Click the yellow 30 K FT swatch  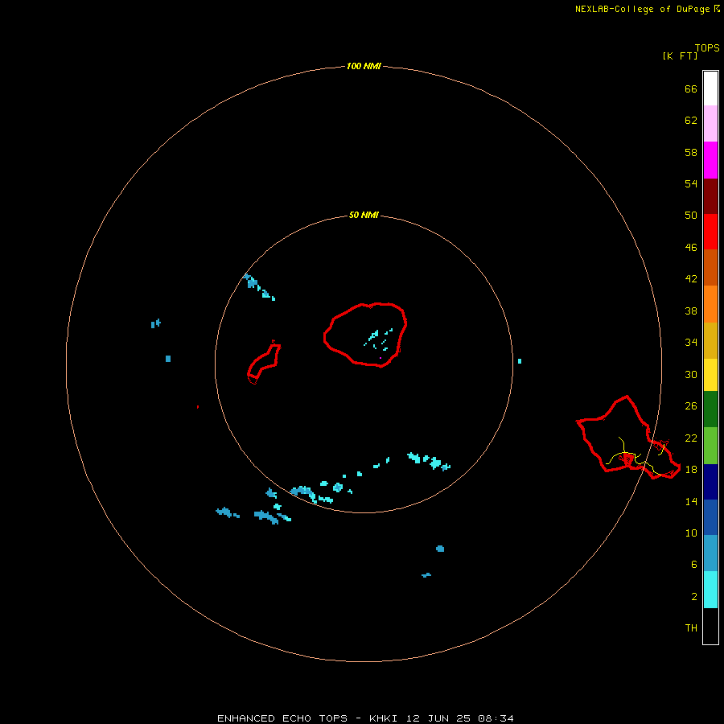(710, 375)
